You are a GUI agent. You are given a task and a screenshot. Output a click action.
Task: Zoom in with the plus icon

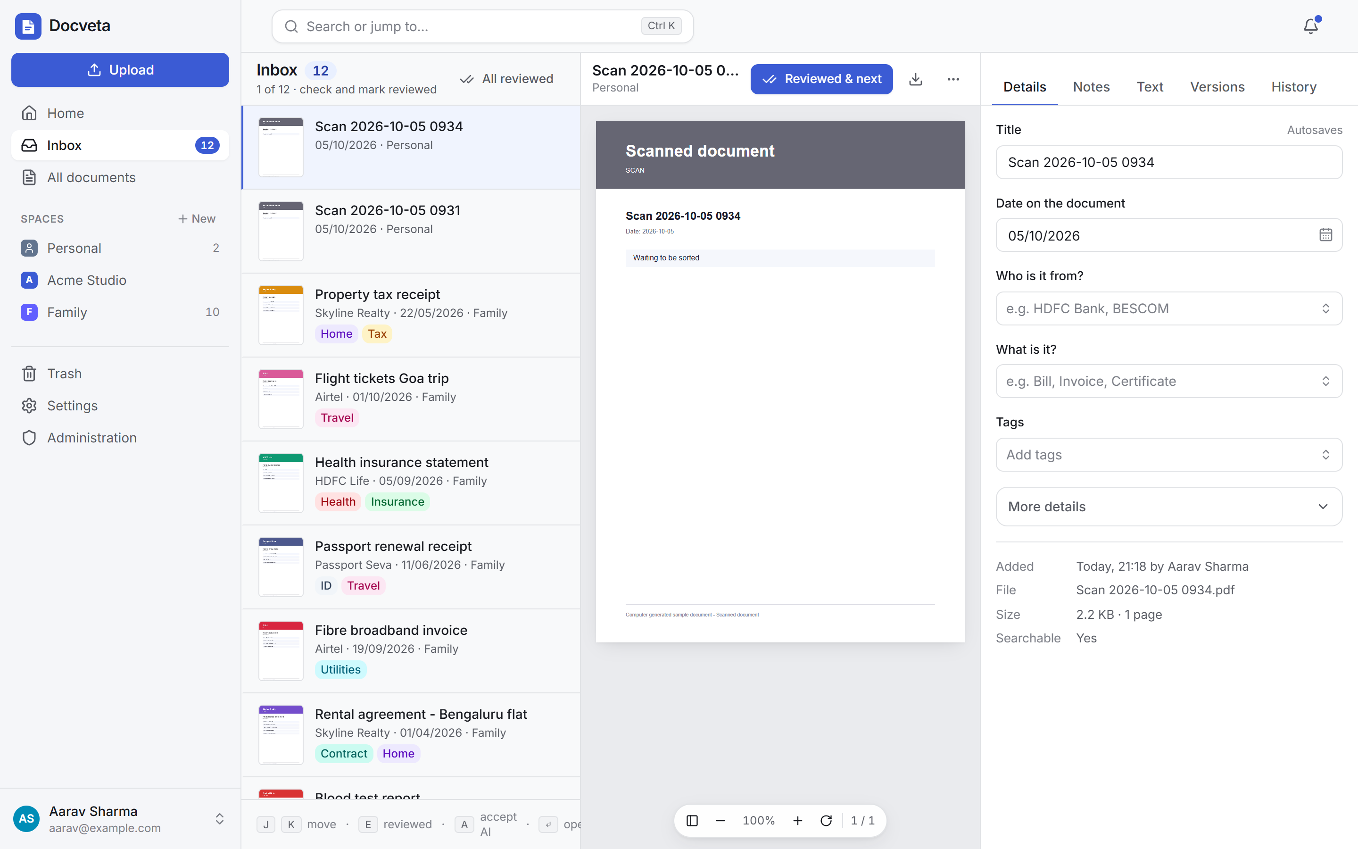tap(797, 820)
